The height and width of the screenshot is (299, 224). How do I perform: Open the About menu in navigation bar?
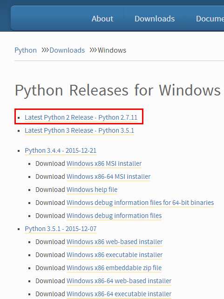point(102,19)
